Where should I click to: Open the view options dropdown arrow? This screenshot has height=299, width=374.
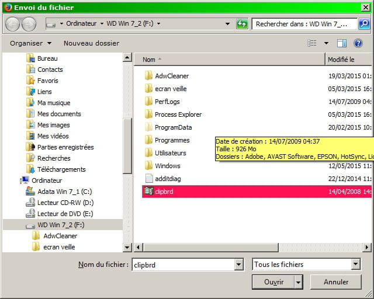[x=326, y=43]
